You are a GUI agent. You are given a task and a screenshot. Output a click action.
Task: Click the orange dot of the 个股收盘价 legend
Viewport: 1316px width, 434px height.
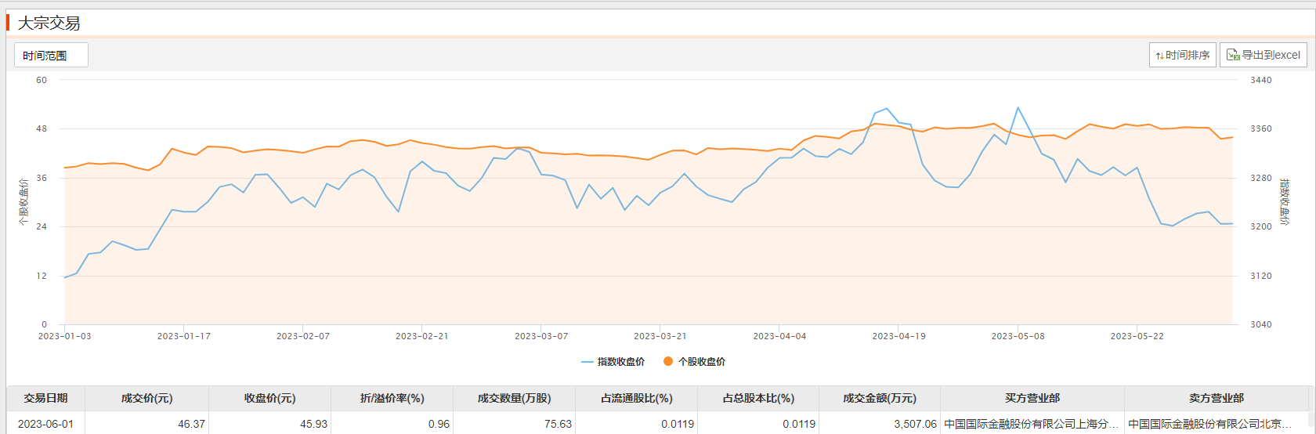[x=668, y=362]
